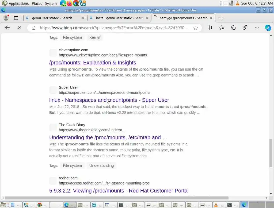274x208 pixels.
Task: Open the volume control speaker icon
Action: coord(231,3)
